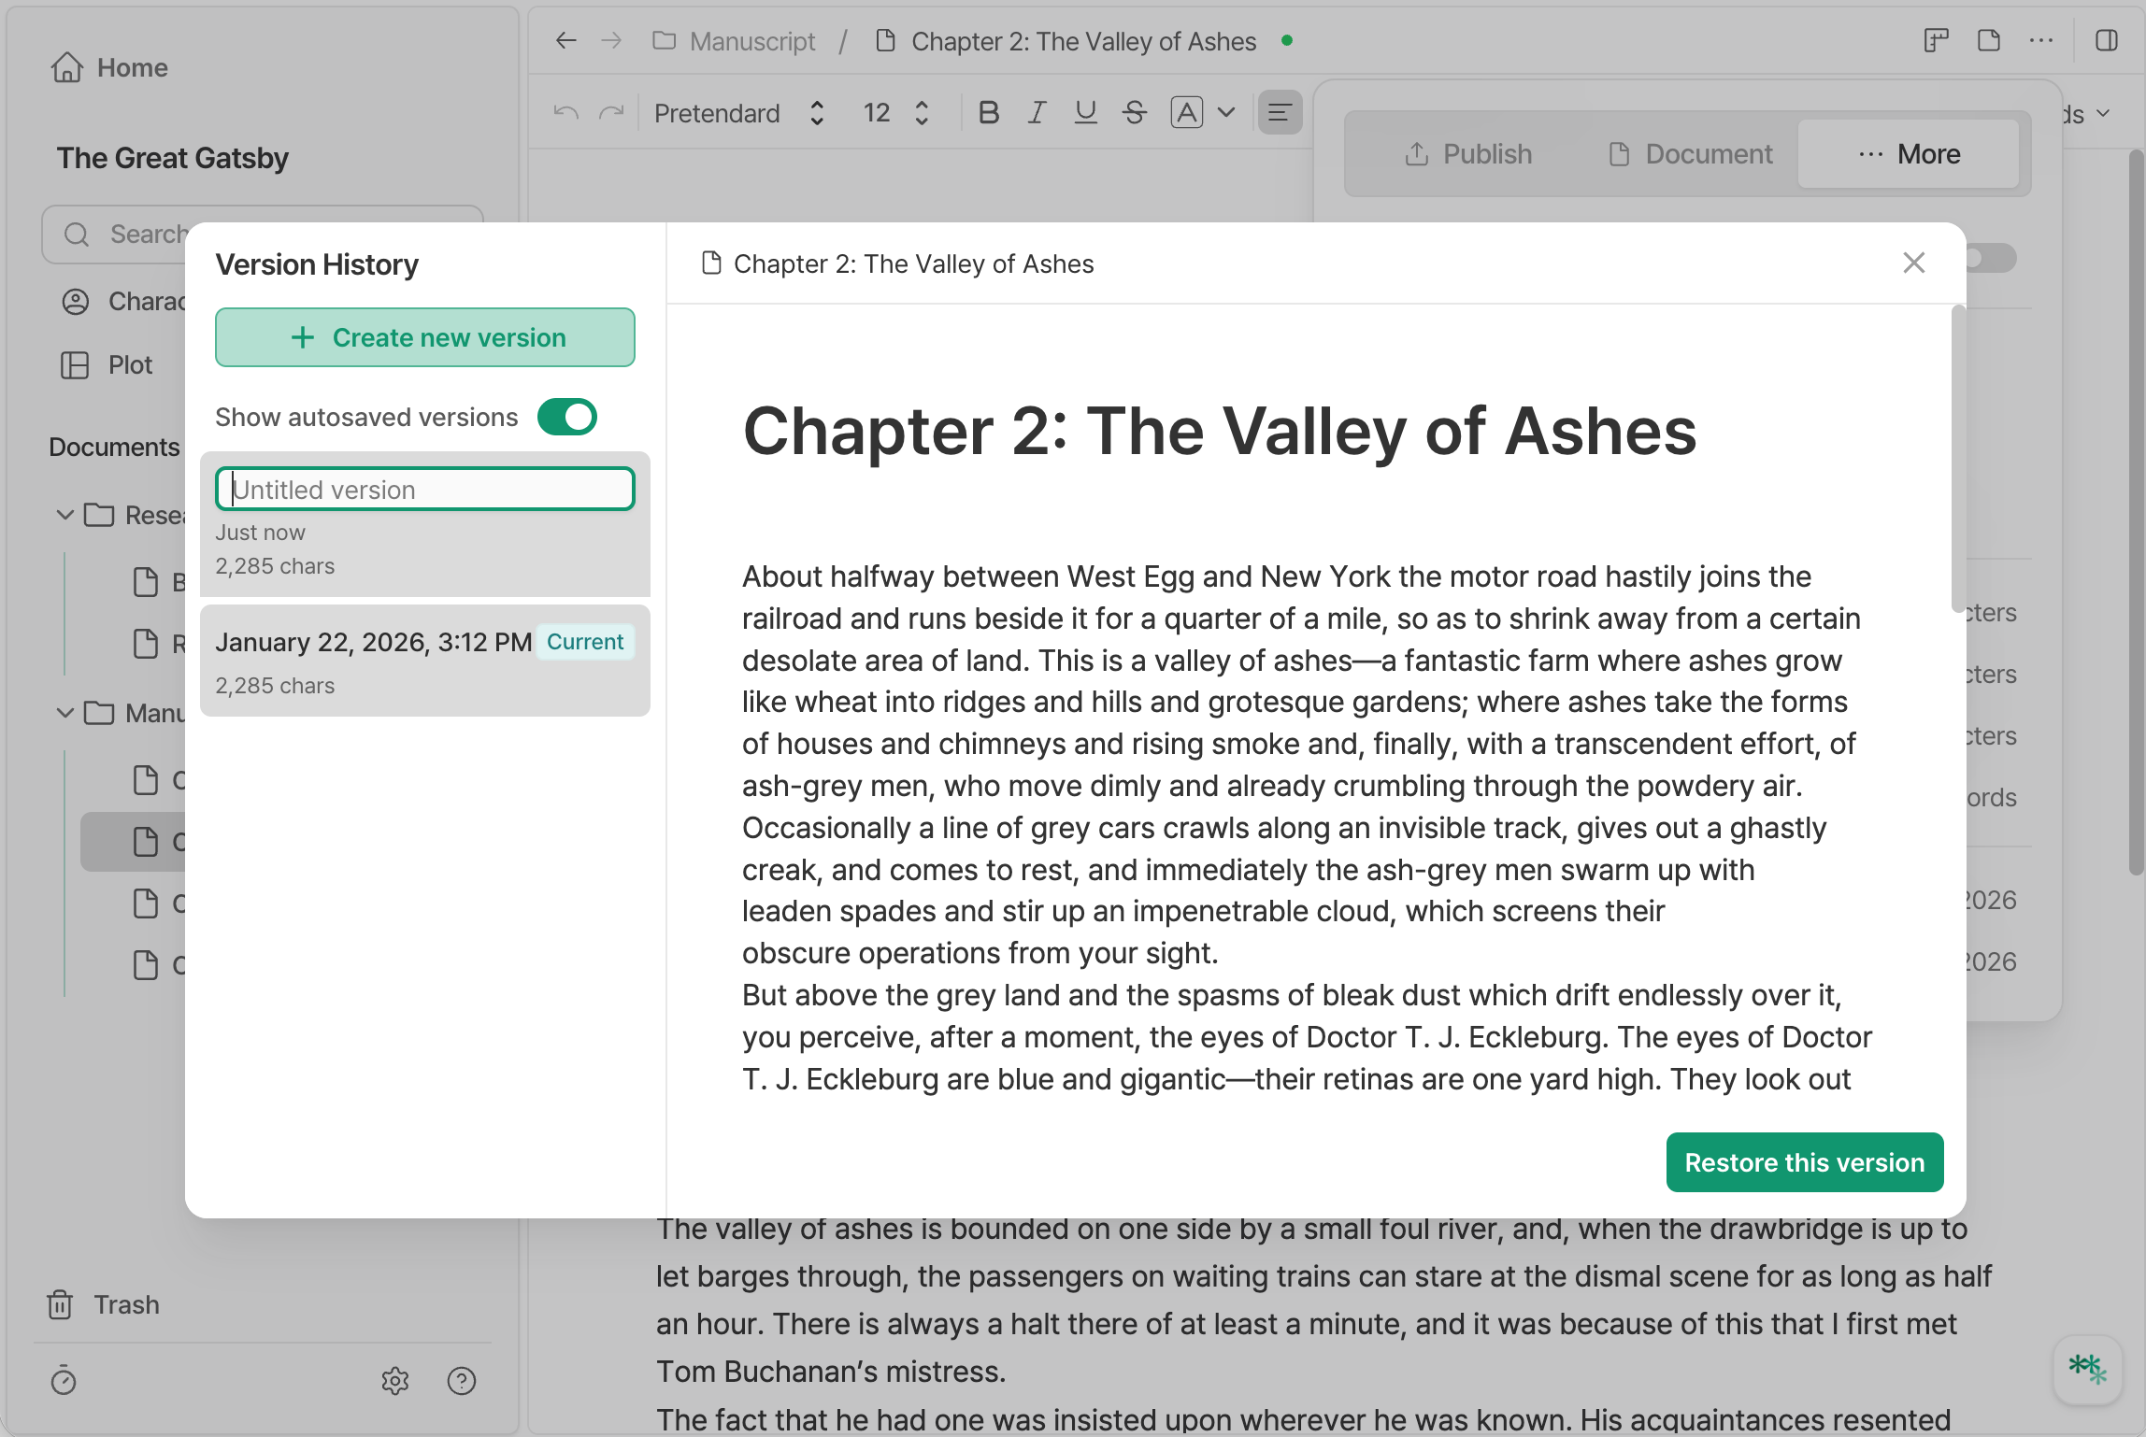Select the More tab
This screenshot has width=2146, height=1437.
tap(1909, 154)
